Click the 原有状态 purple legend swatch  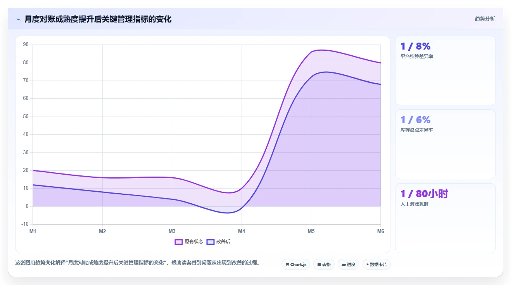coord(179,242)
